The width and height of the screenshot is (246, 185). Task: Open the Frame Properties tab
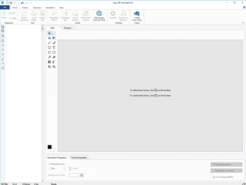79,158
